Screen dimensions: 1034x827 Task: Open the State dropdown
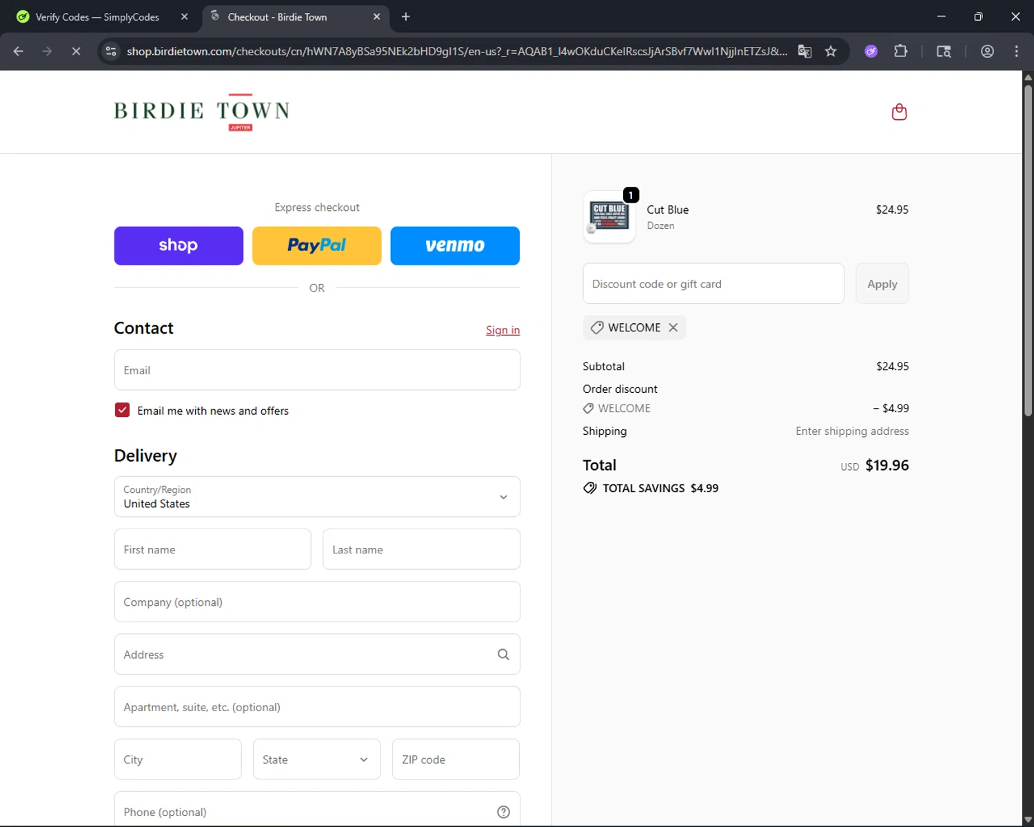click(x=317, y=759)
